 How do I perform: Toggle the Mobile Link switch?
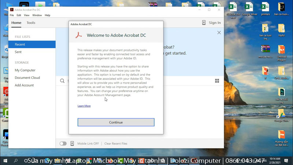point(63,143)
